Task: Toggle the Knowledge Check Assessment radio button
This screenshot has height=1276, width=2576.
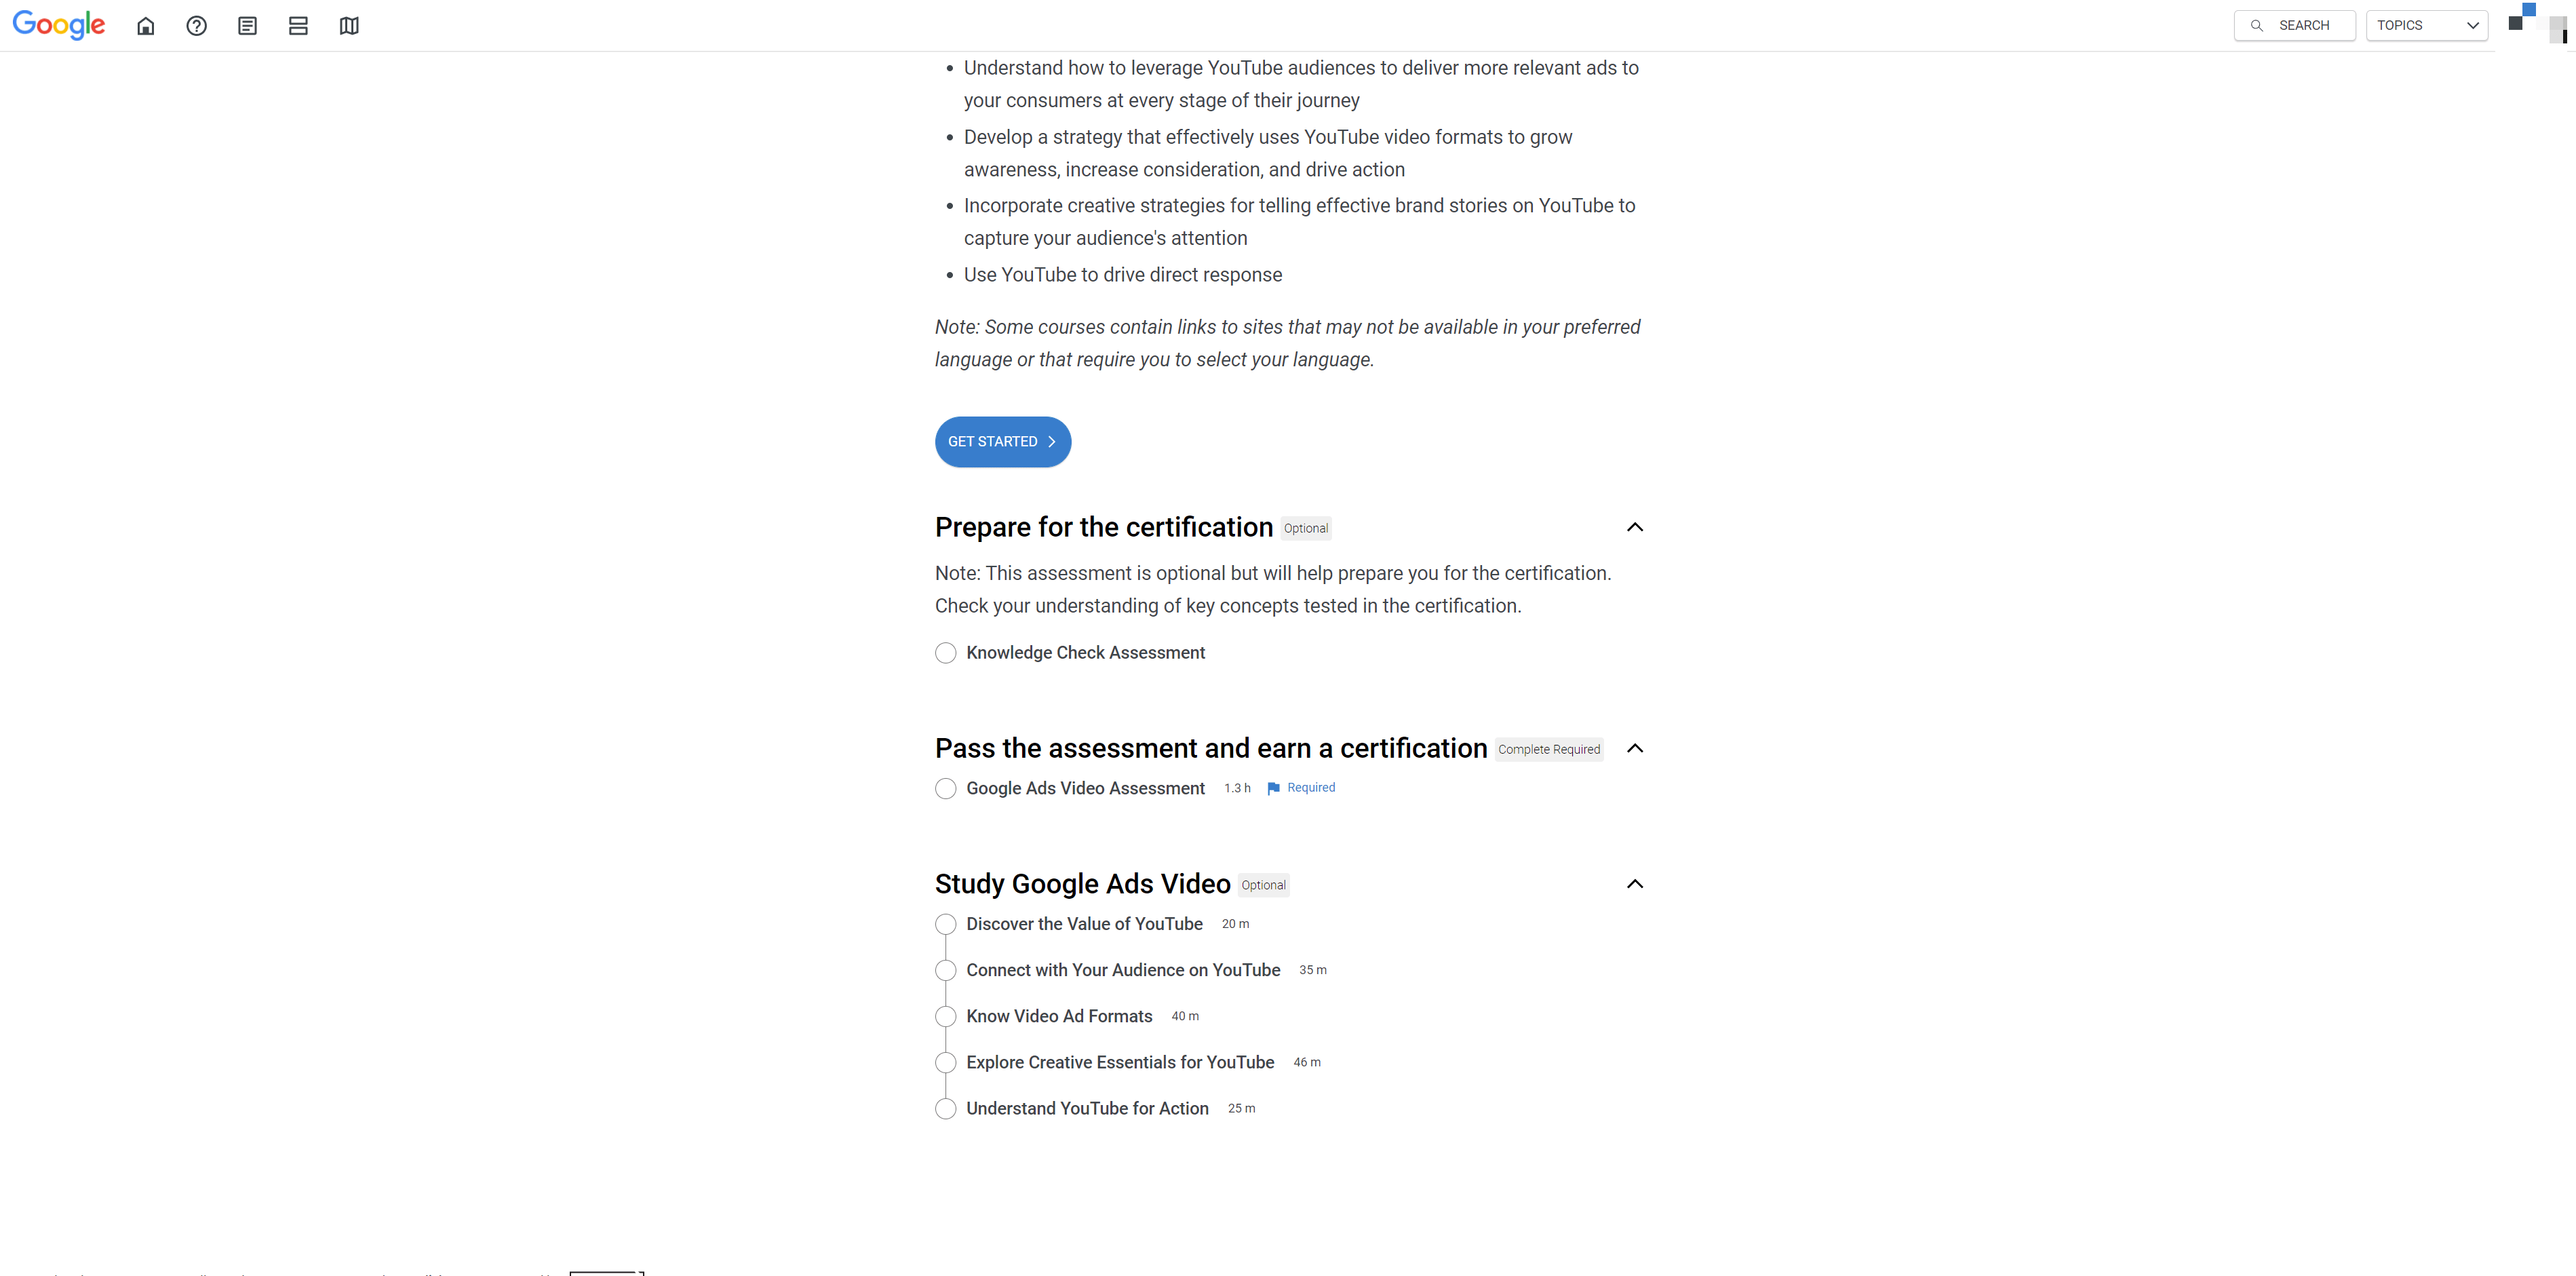Action: tap(945, 652)
